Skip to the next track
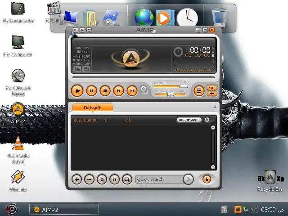 click(132, 90)
